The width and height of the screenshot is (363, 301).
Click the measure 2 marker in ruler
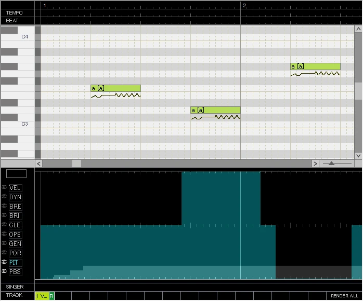tap(244, 6)
